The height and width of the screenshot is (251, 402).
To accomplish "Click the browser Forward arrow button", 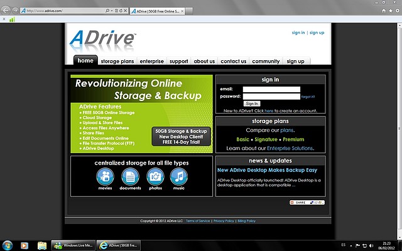I will (15, 11).
